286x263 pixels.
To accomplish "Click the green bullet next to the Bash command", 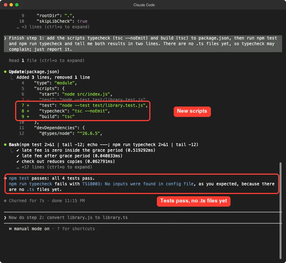I will [x=5, y=145].
